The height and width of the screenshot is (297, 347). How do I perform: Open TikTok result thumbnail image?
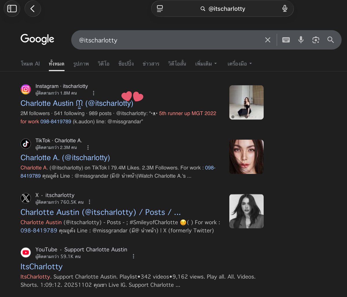pyautogui.click(x=246, y=157)
